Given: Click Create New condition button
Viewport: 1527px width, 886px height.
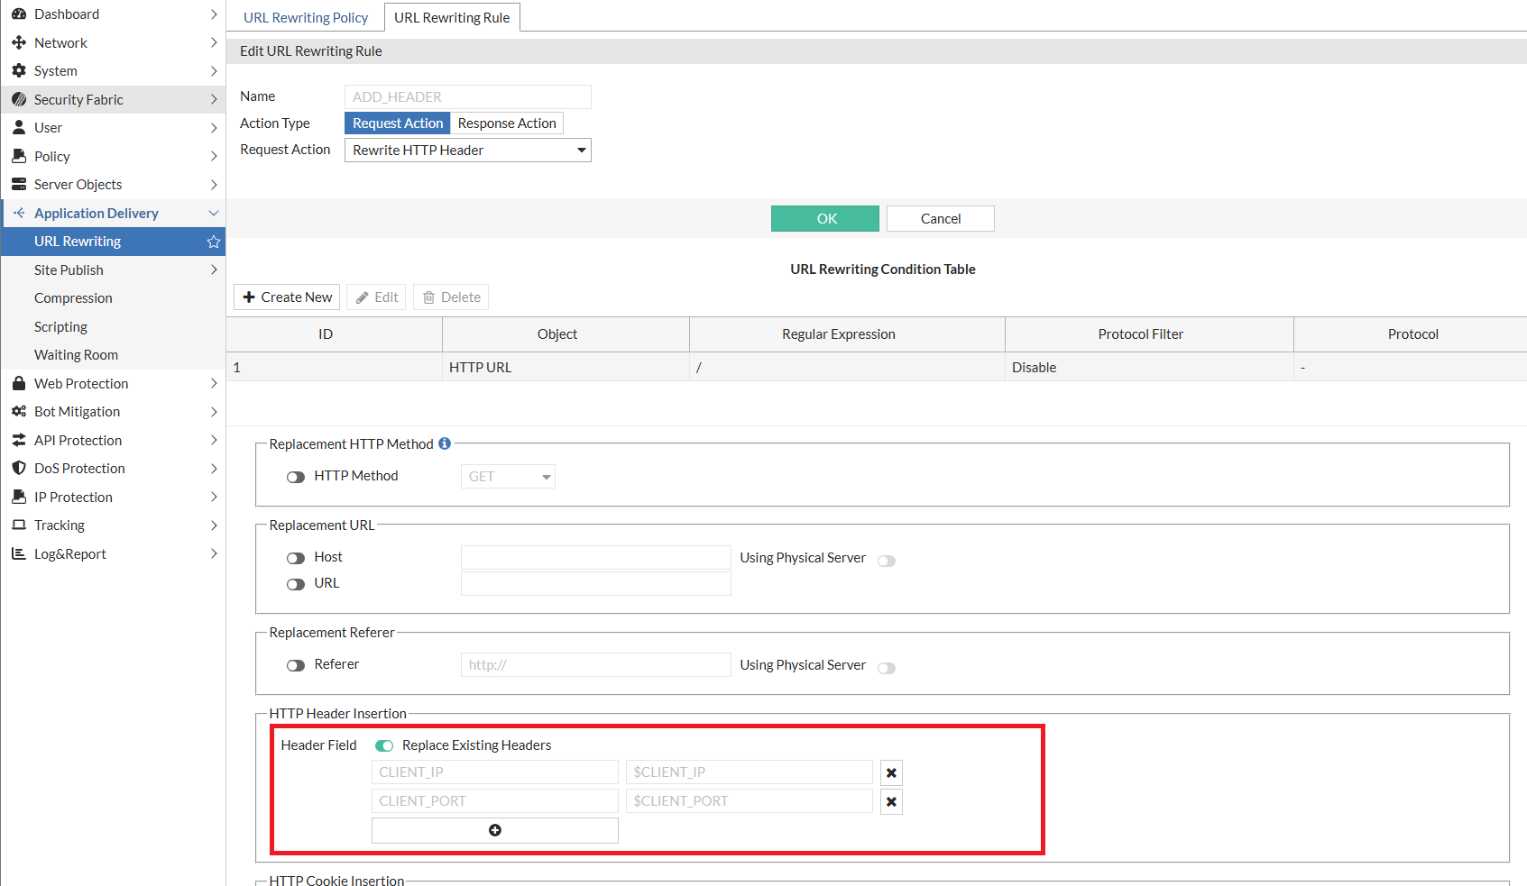Looking at the screenshot, I should click(287, 297).
